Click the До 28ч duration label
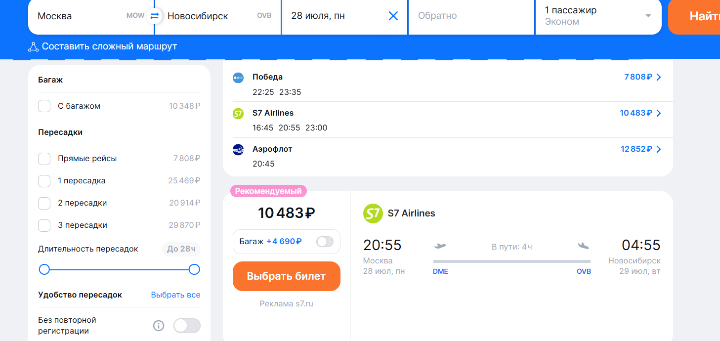This screenshot has width=720, height=341. pos(181,249)
